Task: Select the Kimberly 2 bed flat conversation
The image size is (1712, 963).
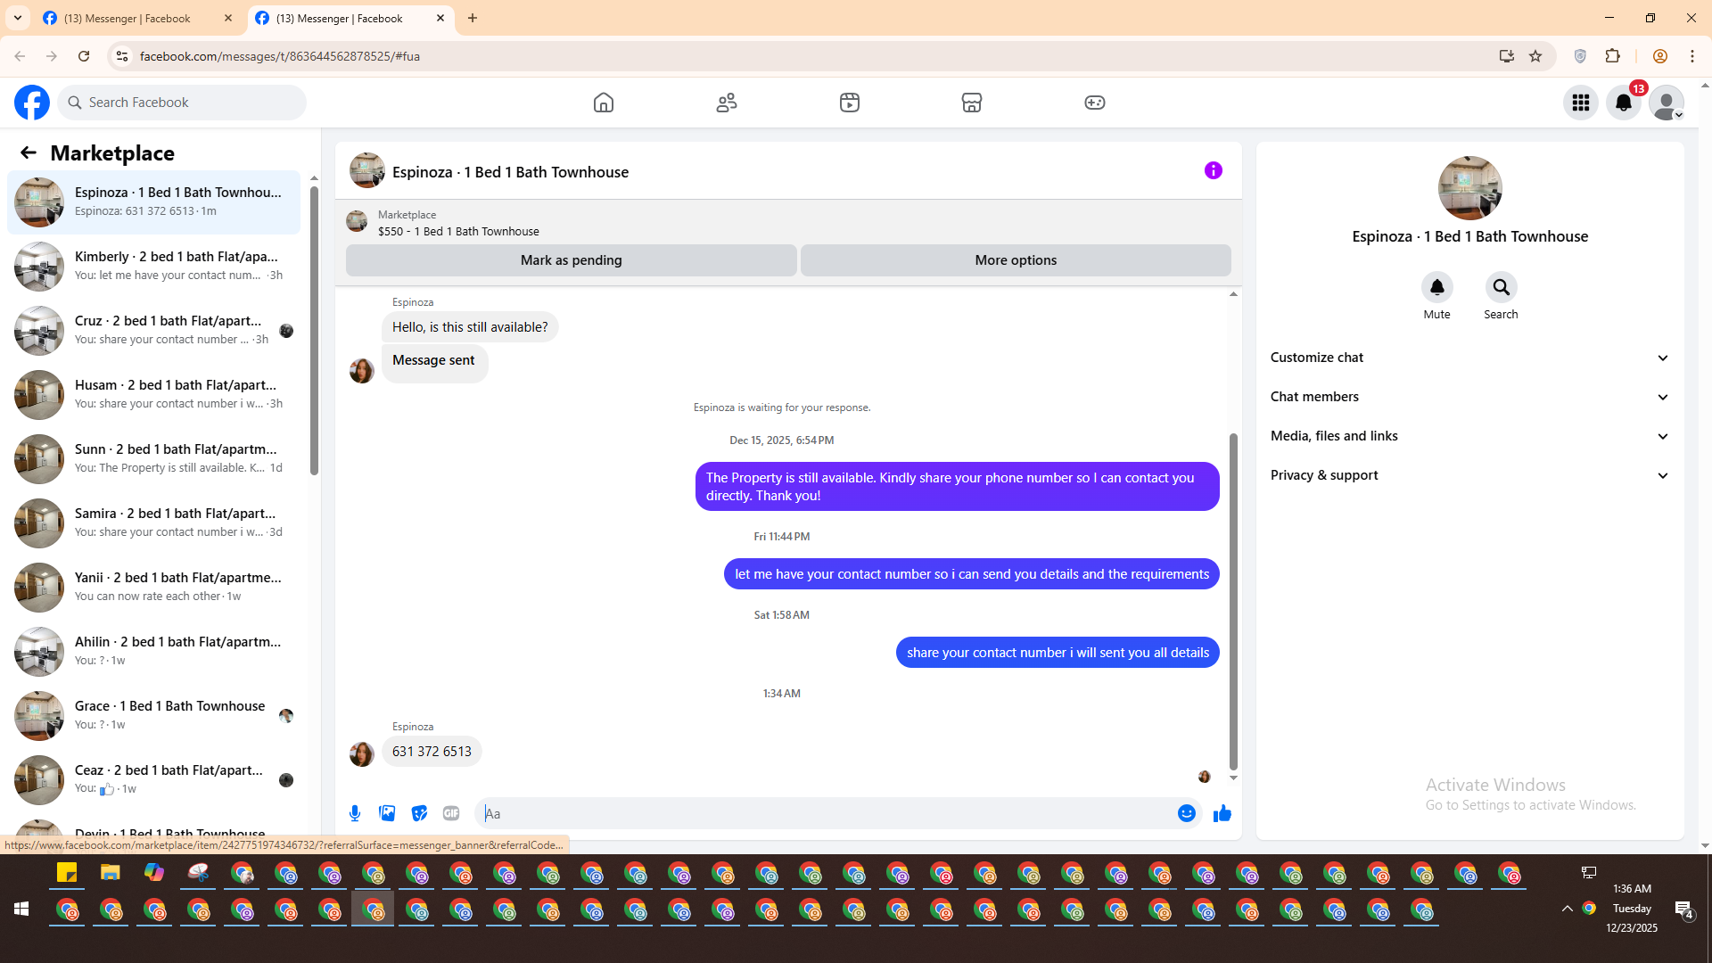Action: tap(154, 267)
